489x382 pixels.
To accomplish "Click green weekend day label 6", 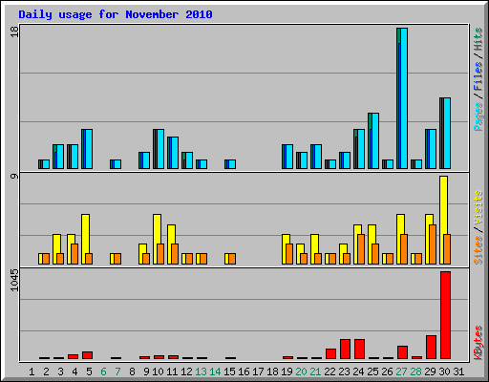I will [103, 371].
